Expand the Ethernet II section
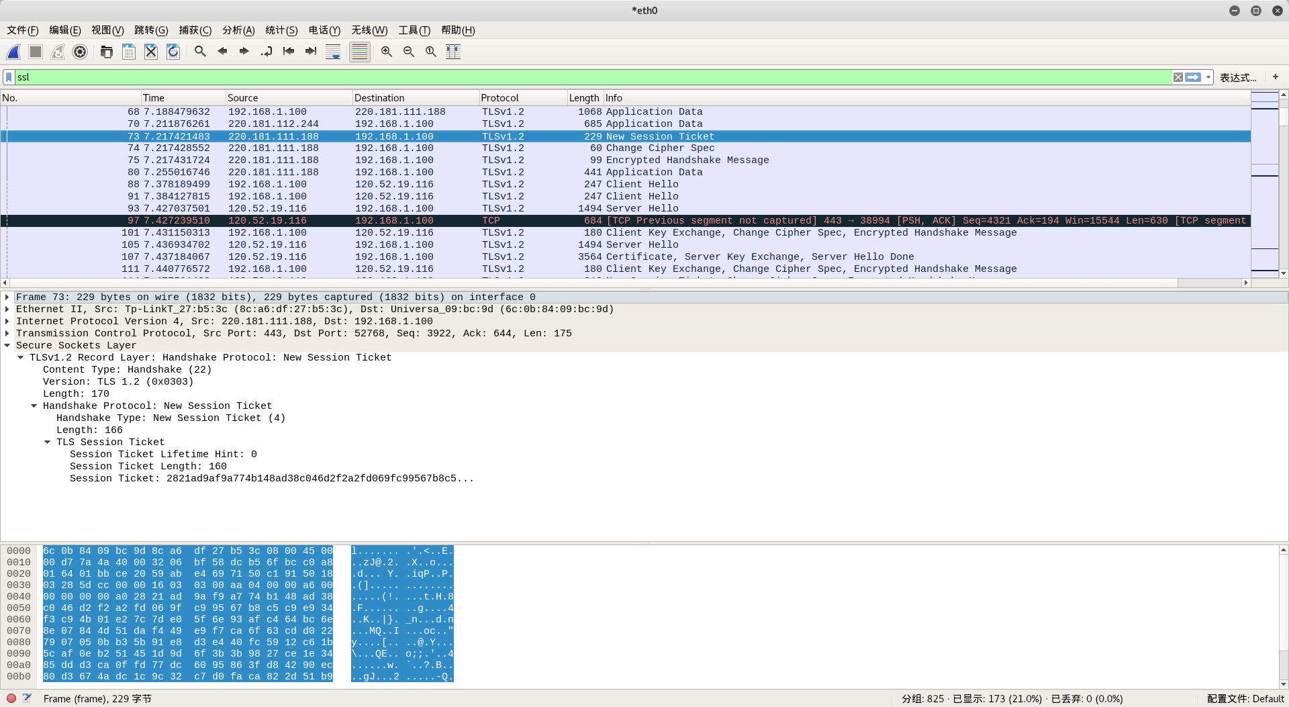Image resolution: width=1289 pixels, height=707 pixels. tap(7, 310)
